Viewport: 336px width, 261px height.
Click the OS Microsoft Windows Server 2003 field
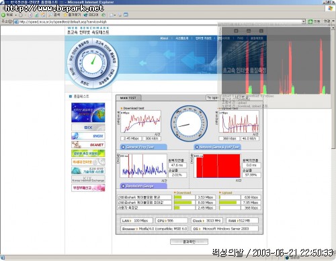pos(224,229)
